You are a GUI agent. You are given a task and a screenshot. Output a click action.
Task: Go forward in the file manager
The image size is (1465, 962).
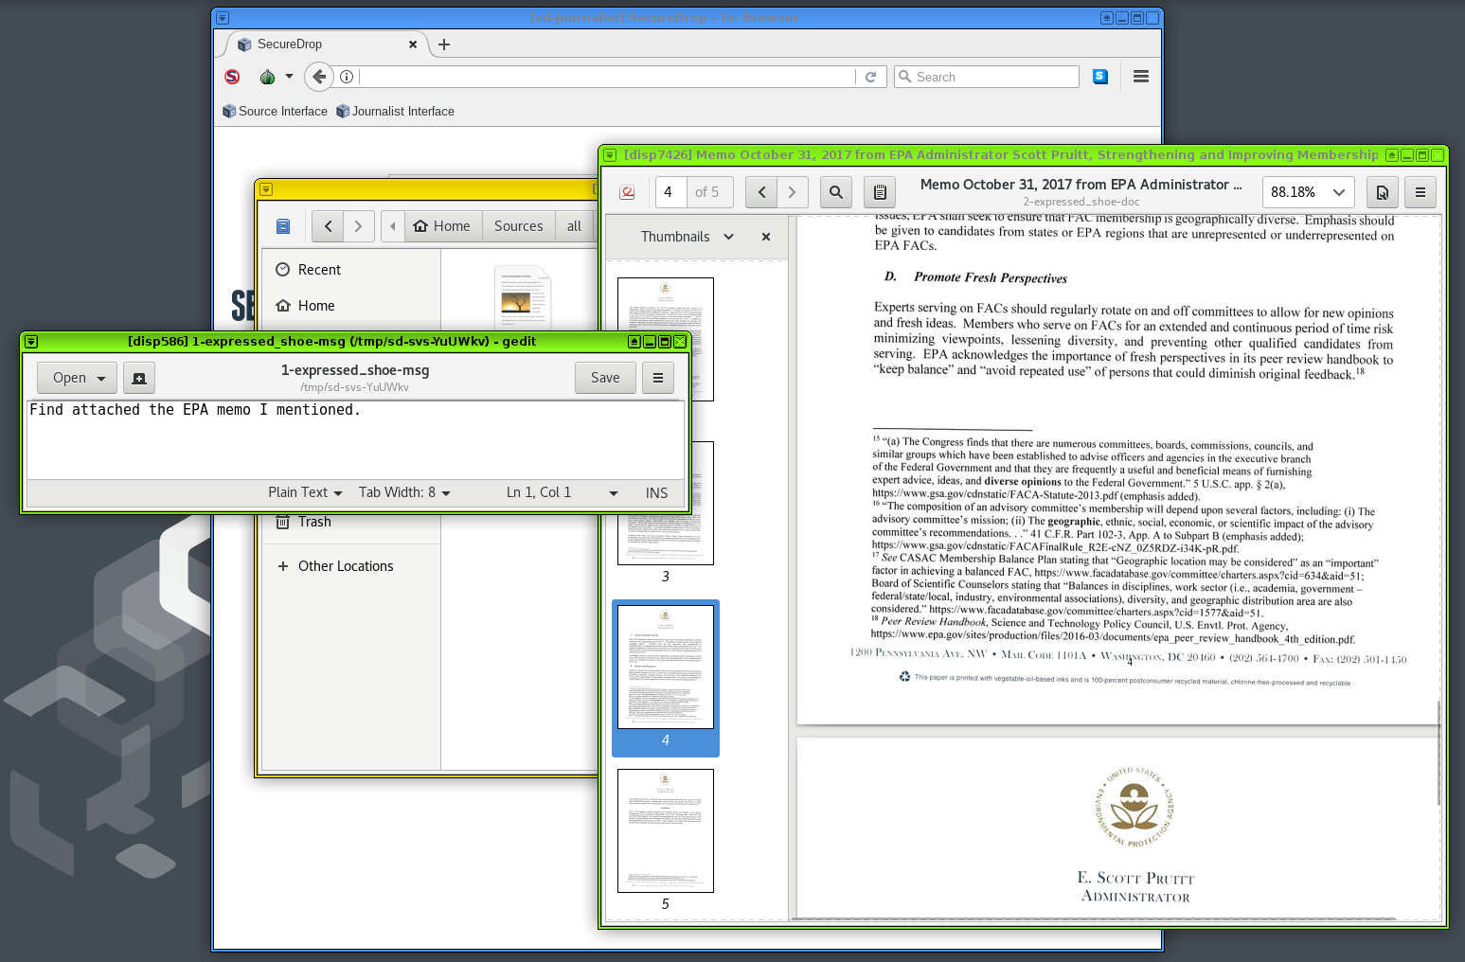[x=358, y=226]
